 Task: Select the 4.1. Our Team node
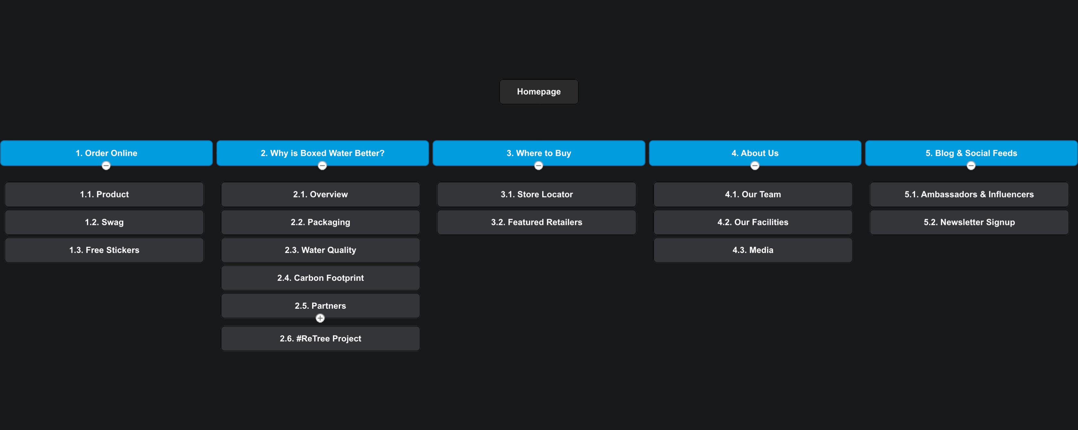point(753,194)
